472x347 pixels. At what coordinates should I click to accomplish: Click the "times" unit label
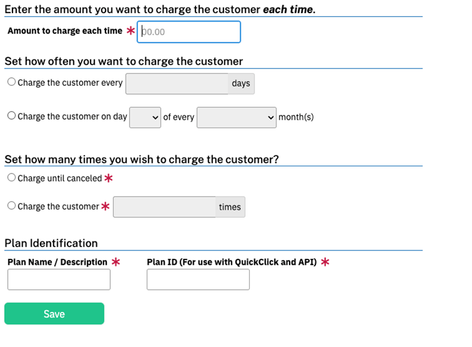point(229,207)
